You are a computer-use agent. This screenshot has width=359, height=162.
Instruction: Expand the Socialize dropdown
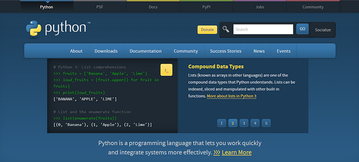click(323, 30)
